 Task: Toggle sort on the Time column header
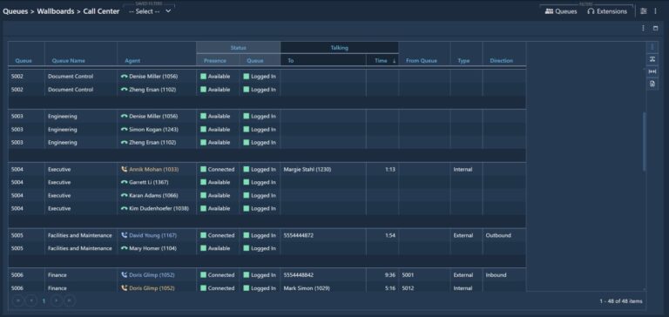381,61
